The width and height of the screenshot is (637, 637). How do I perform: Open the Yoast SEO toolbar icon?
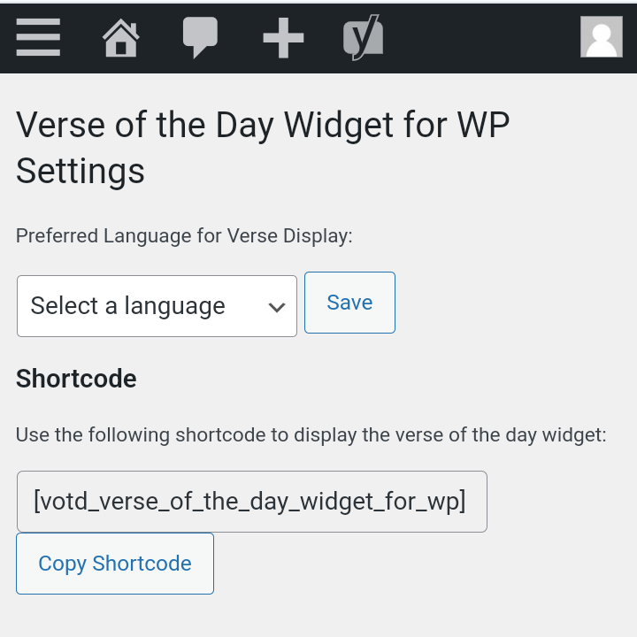point(364,37)
